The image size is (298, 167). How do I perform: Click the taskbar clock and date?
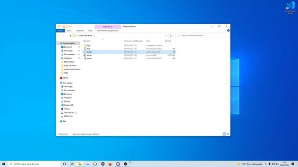click(284, 164)
